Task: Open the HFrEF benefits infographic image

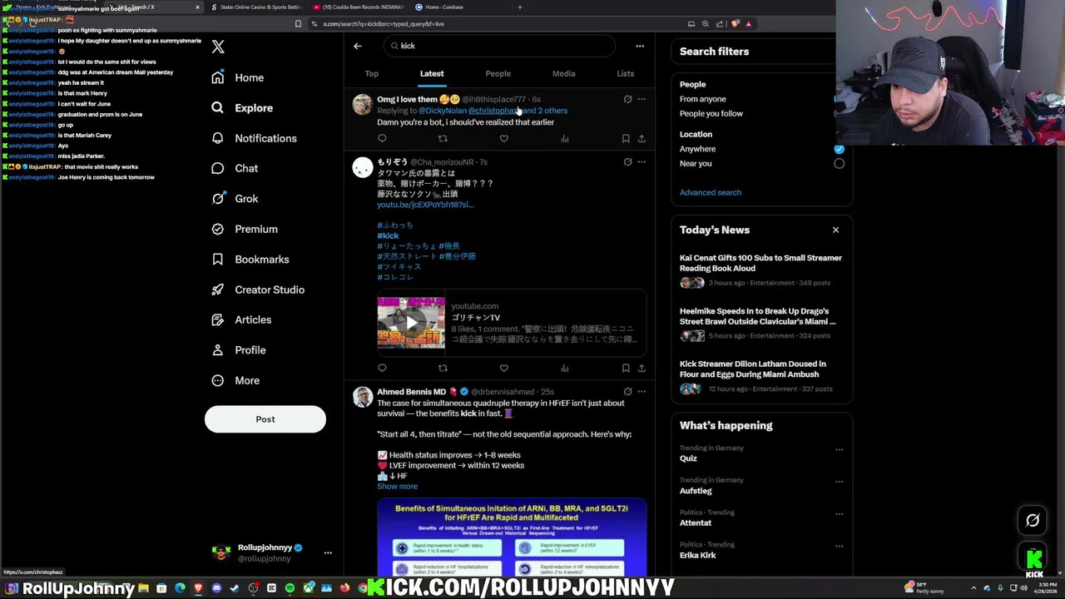Action: click(512, 537)
